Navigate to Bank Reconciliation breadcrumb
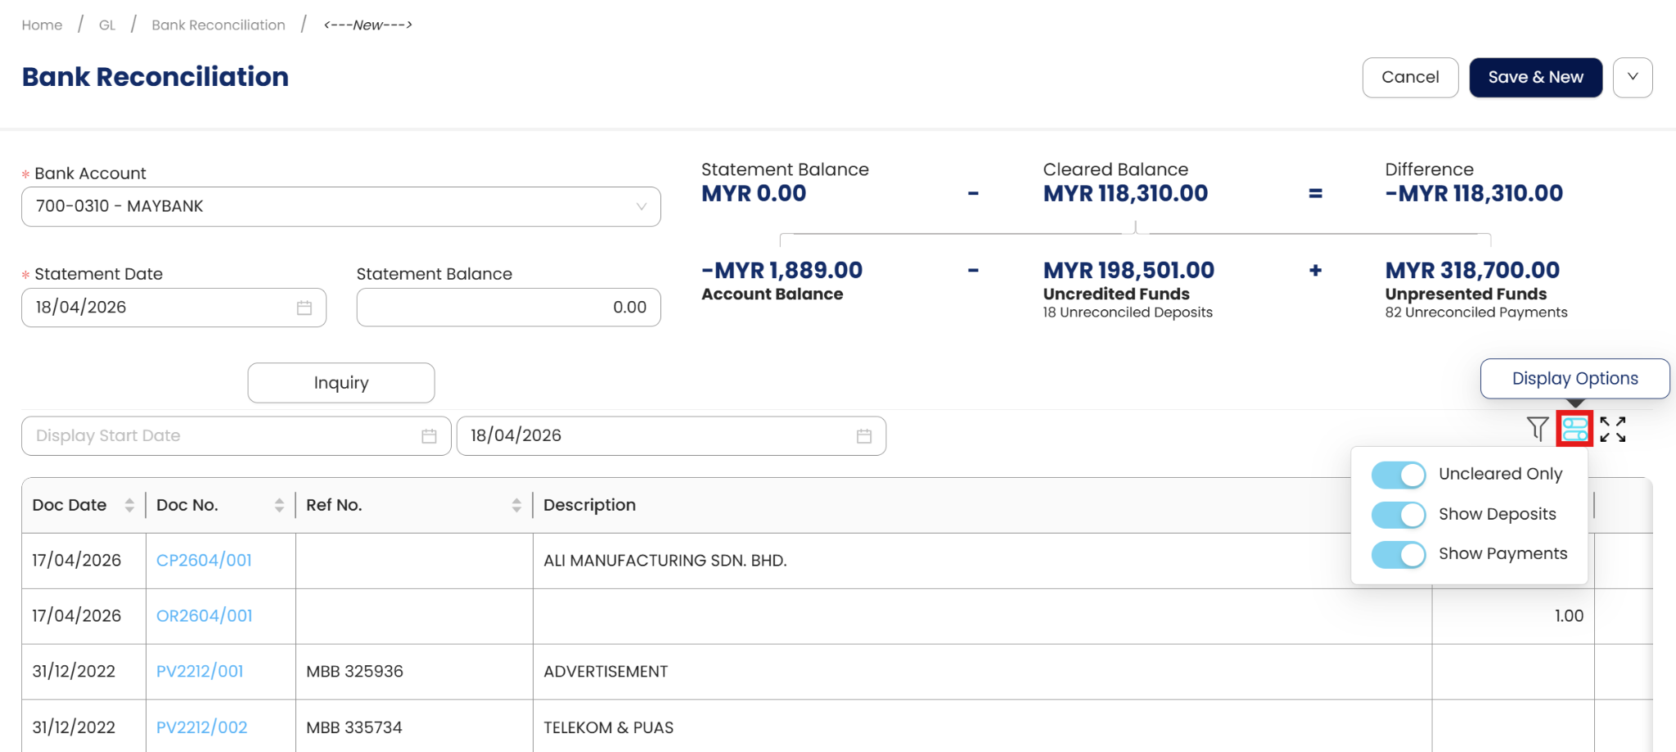 point(219,25)
